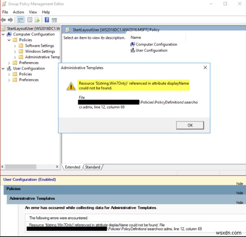The image size is (246, 237).
Task: Select Administrative Templates folder in tree
Action: click(43, 57)
